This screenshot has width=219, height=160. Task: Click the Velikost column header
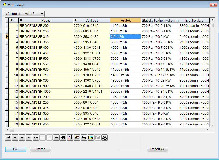[91, 20]
